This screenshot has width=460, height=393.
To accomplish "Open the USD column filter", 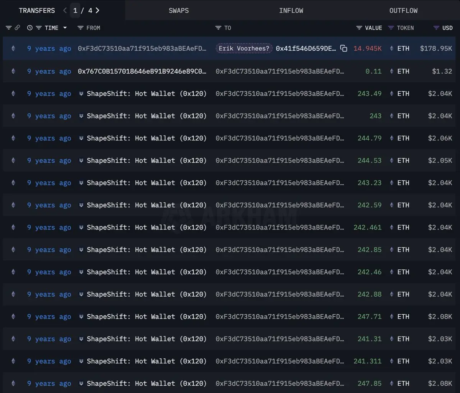I will tap(436, 28).
